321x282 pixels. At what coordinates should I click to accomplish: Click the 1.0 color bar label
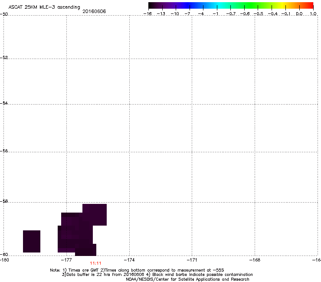[313, 14]
